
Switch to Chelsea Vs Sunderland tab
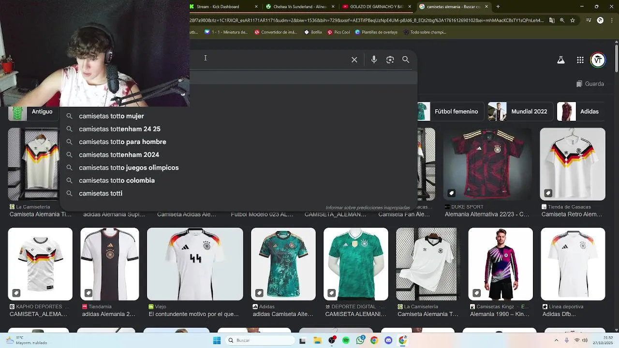pyautogui.click(x=300, y=7)
